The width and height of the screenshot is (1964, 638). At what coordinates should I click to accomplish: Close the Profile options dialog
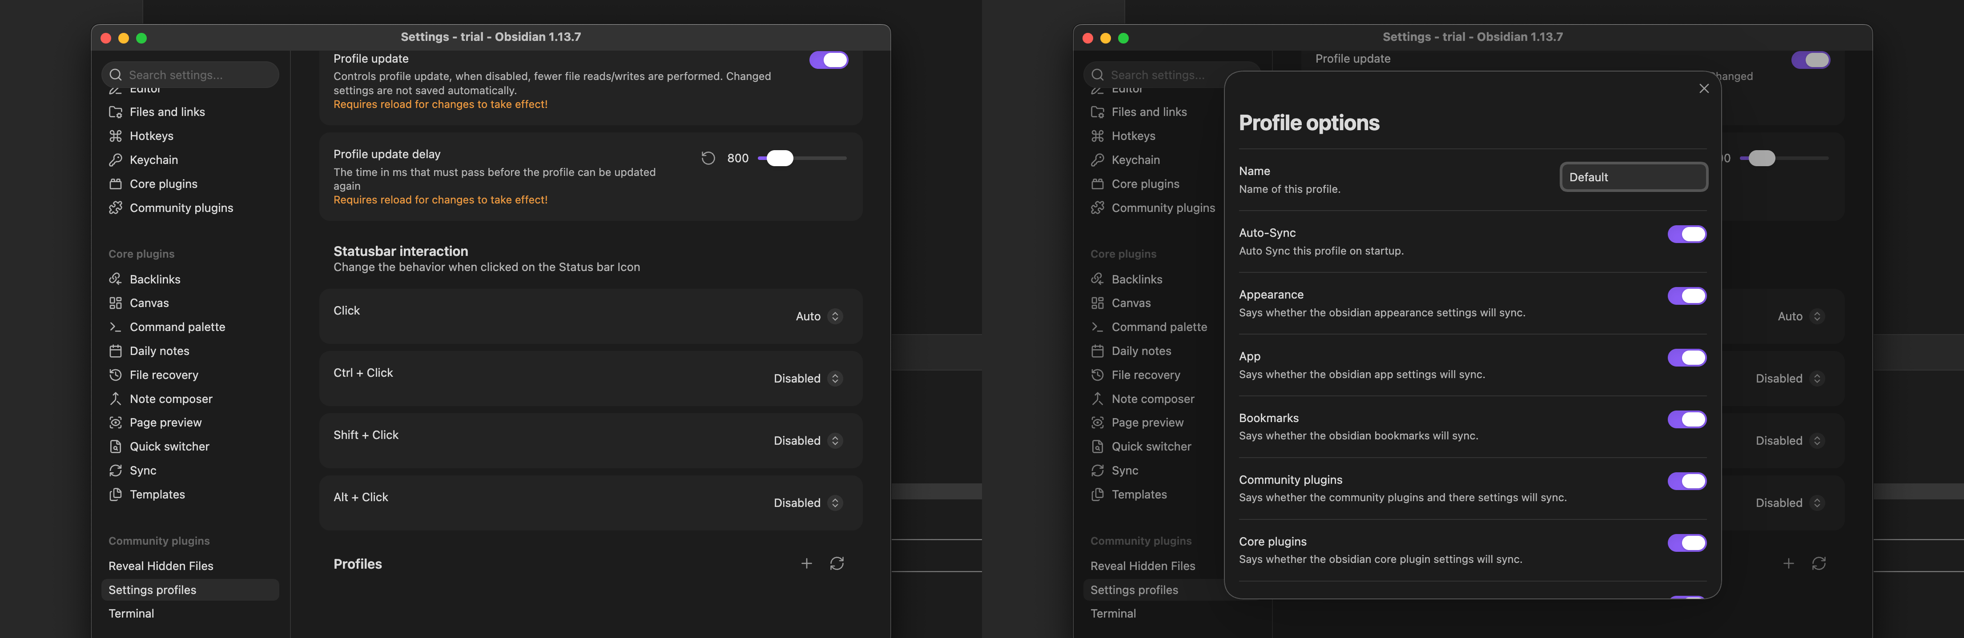tap(1704, 88)
